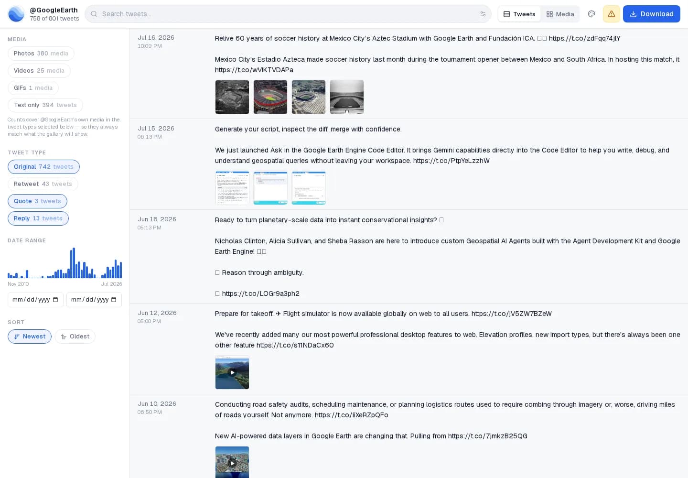Play the Flight simulator video
The width and height of the screenshot is (688, 478).
pos(232,372)
